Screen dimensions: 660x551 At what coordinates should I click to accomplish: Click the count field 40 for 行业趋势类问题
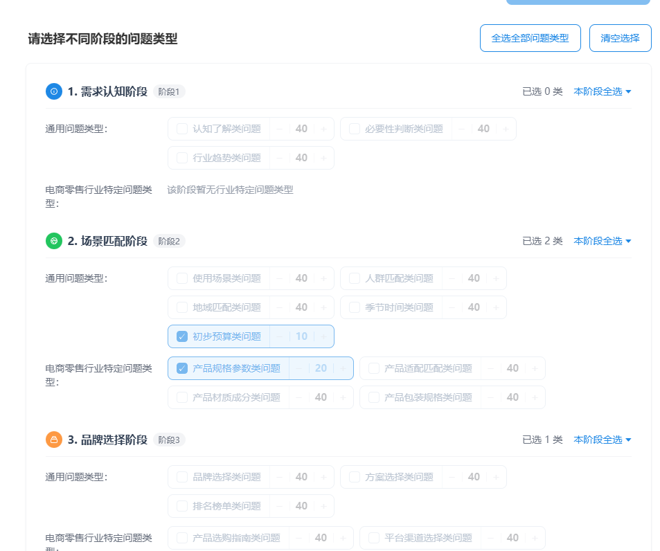coord(301,158)
